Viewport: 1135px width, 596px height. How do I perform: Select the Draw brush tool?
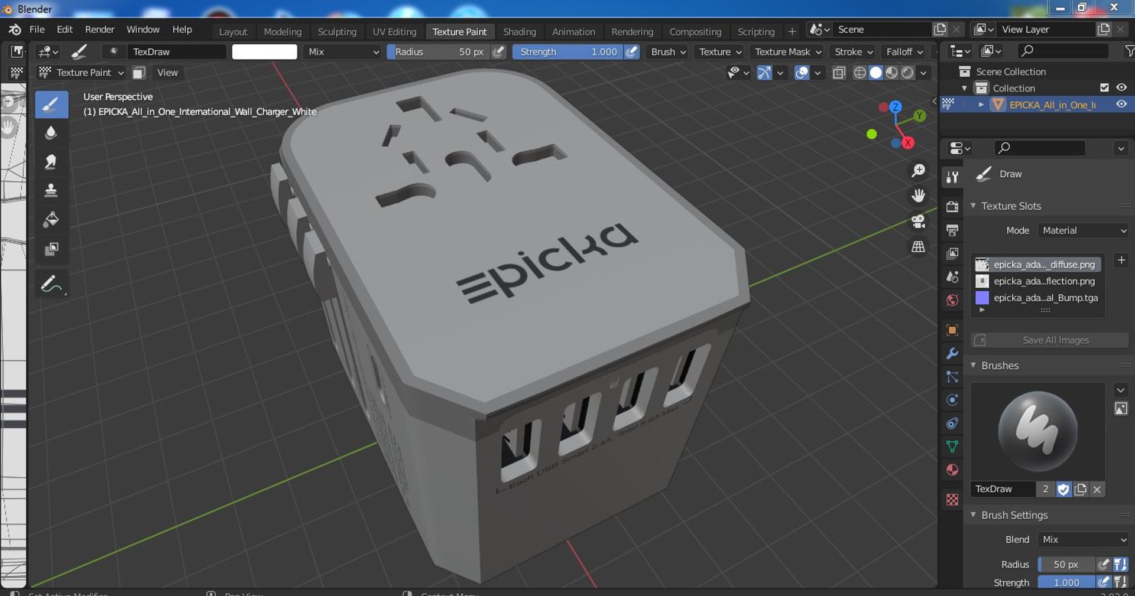pos(51,105)
